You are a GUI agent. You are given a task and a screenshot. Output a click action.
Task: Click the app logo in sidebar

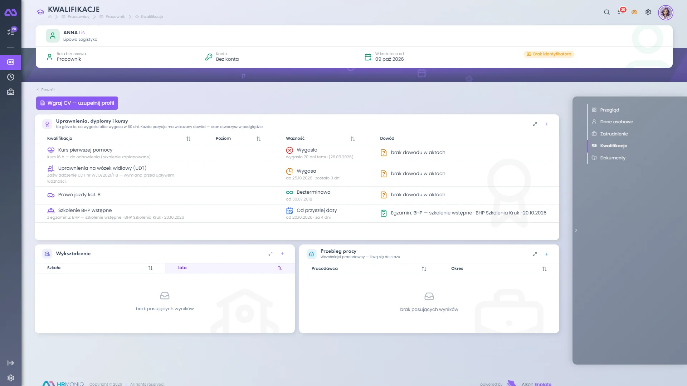(x=11, y=13)
